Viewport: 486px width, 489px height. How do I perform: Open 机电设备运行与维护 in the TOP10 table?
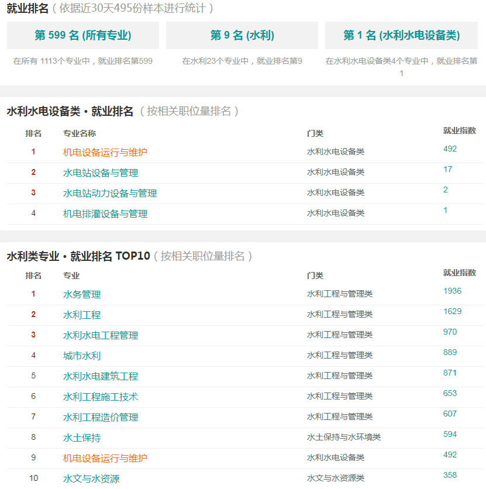point(105,458)
